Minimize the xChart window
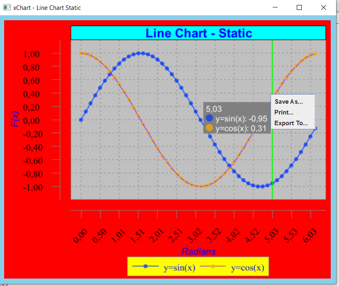Screen dimensions: 339x286 point(275,7)
